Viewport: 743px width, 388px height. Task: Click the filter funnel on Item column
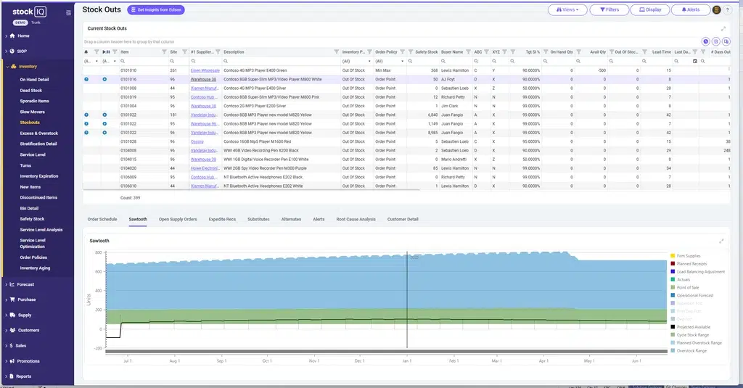point(164,51)
